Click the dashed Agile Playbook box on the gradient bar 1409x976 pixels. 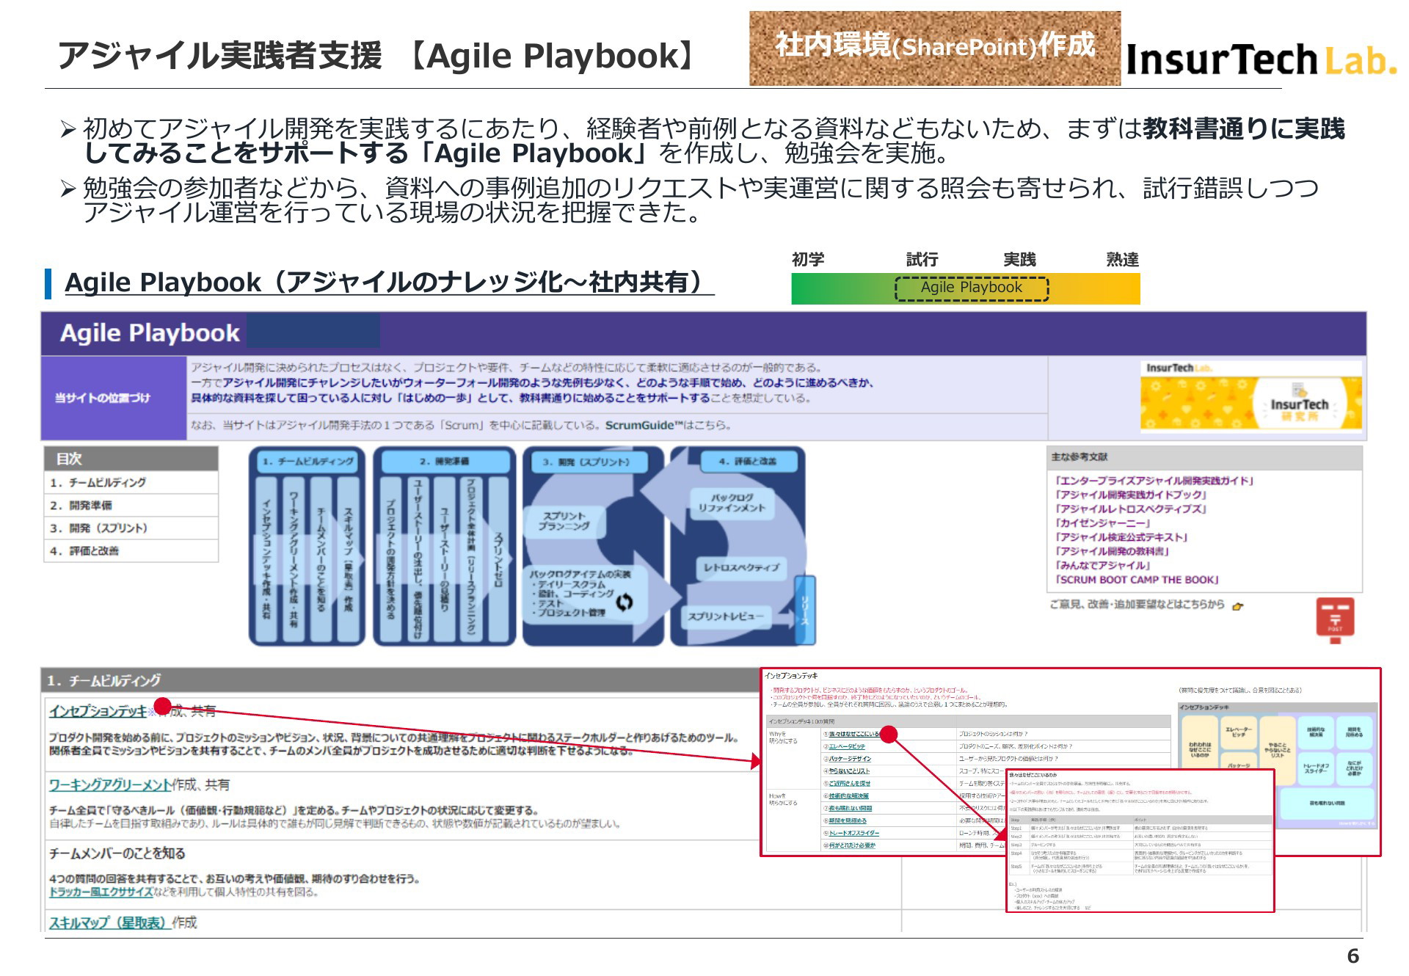972,288
